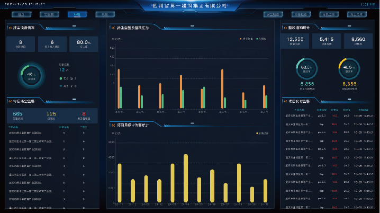Click the double-chevron icon of the 12,555 statistics panel
The height and width of the screenshot is (213, 380).
[x=285, y=28]
